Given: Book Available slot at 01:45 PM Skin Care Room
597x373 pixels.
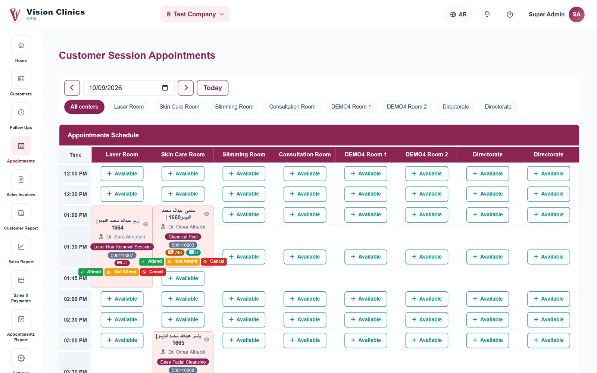Looking at the screenshot, I should (183, 278).
